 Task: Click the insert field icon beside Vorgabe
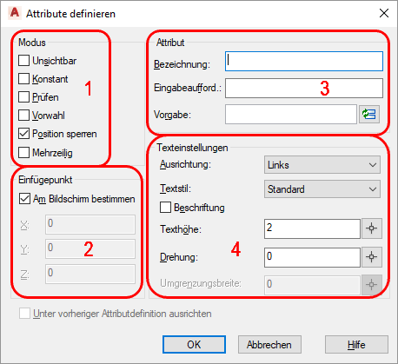click(x=369, y=115)
